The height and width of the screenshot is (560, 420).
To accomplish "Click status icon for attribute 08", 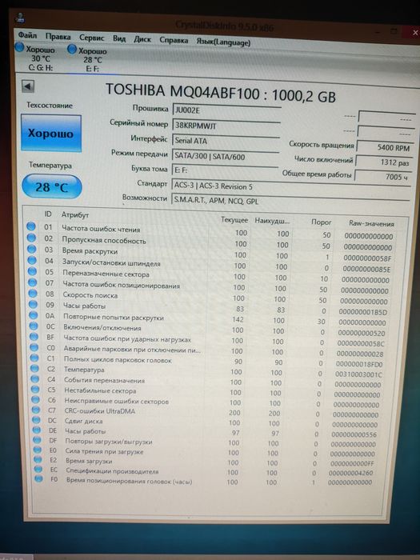I will 33,294.
